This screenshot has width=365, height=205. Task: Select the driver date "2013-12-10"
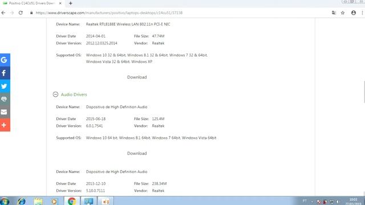click(x=96, y=183)
